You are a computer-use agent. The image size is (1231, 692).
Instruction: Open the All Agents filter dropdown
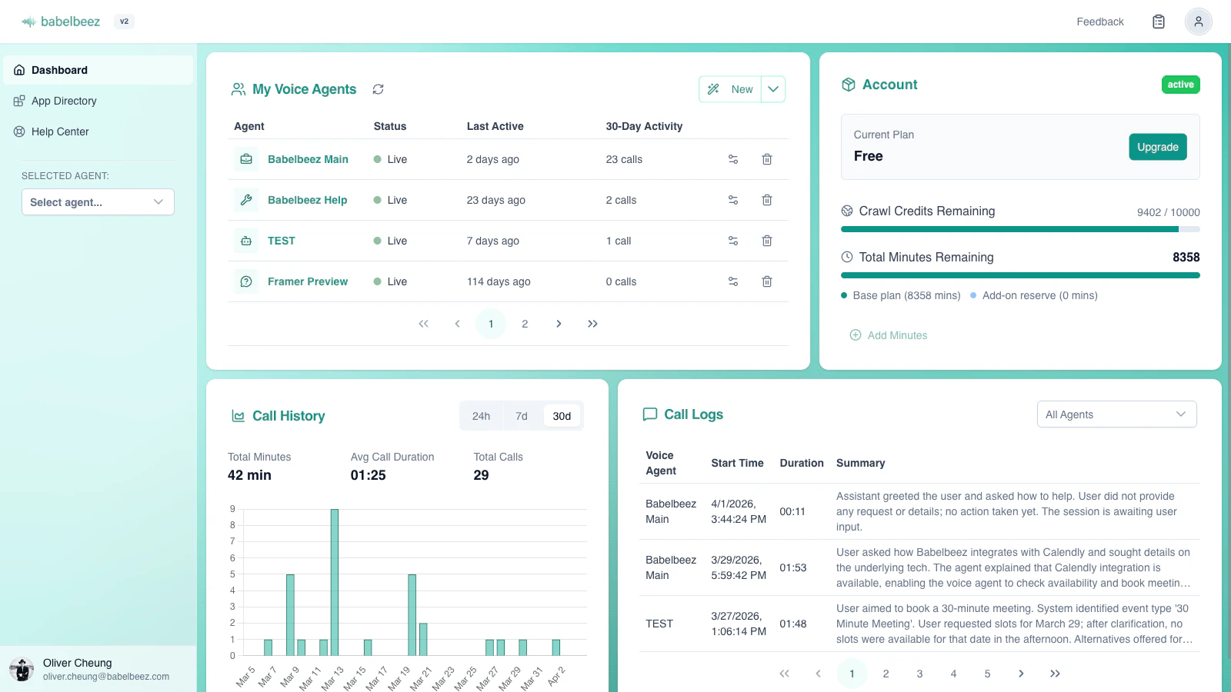click(1116, 414)
